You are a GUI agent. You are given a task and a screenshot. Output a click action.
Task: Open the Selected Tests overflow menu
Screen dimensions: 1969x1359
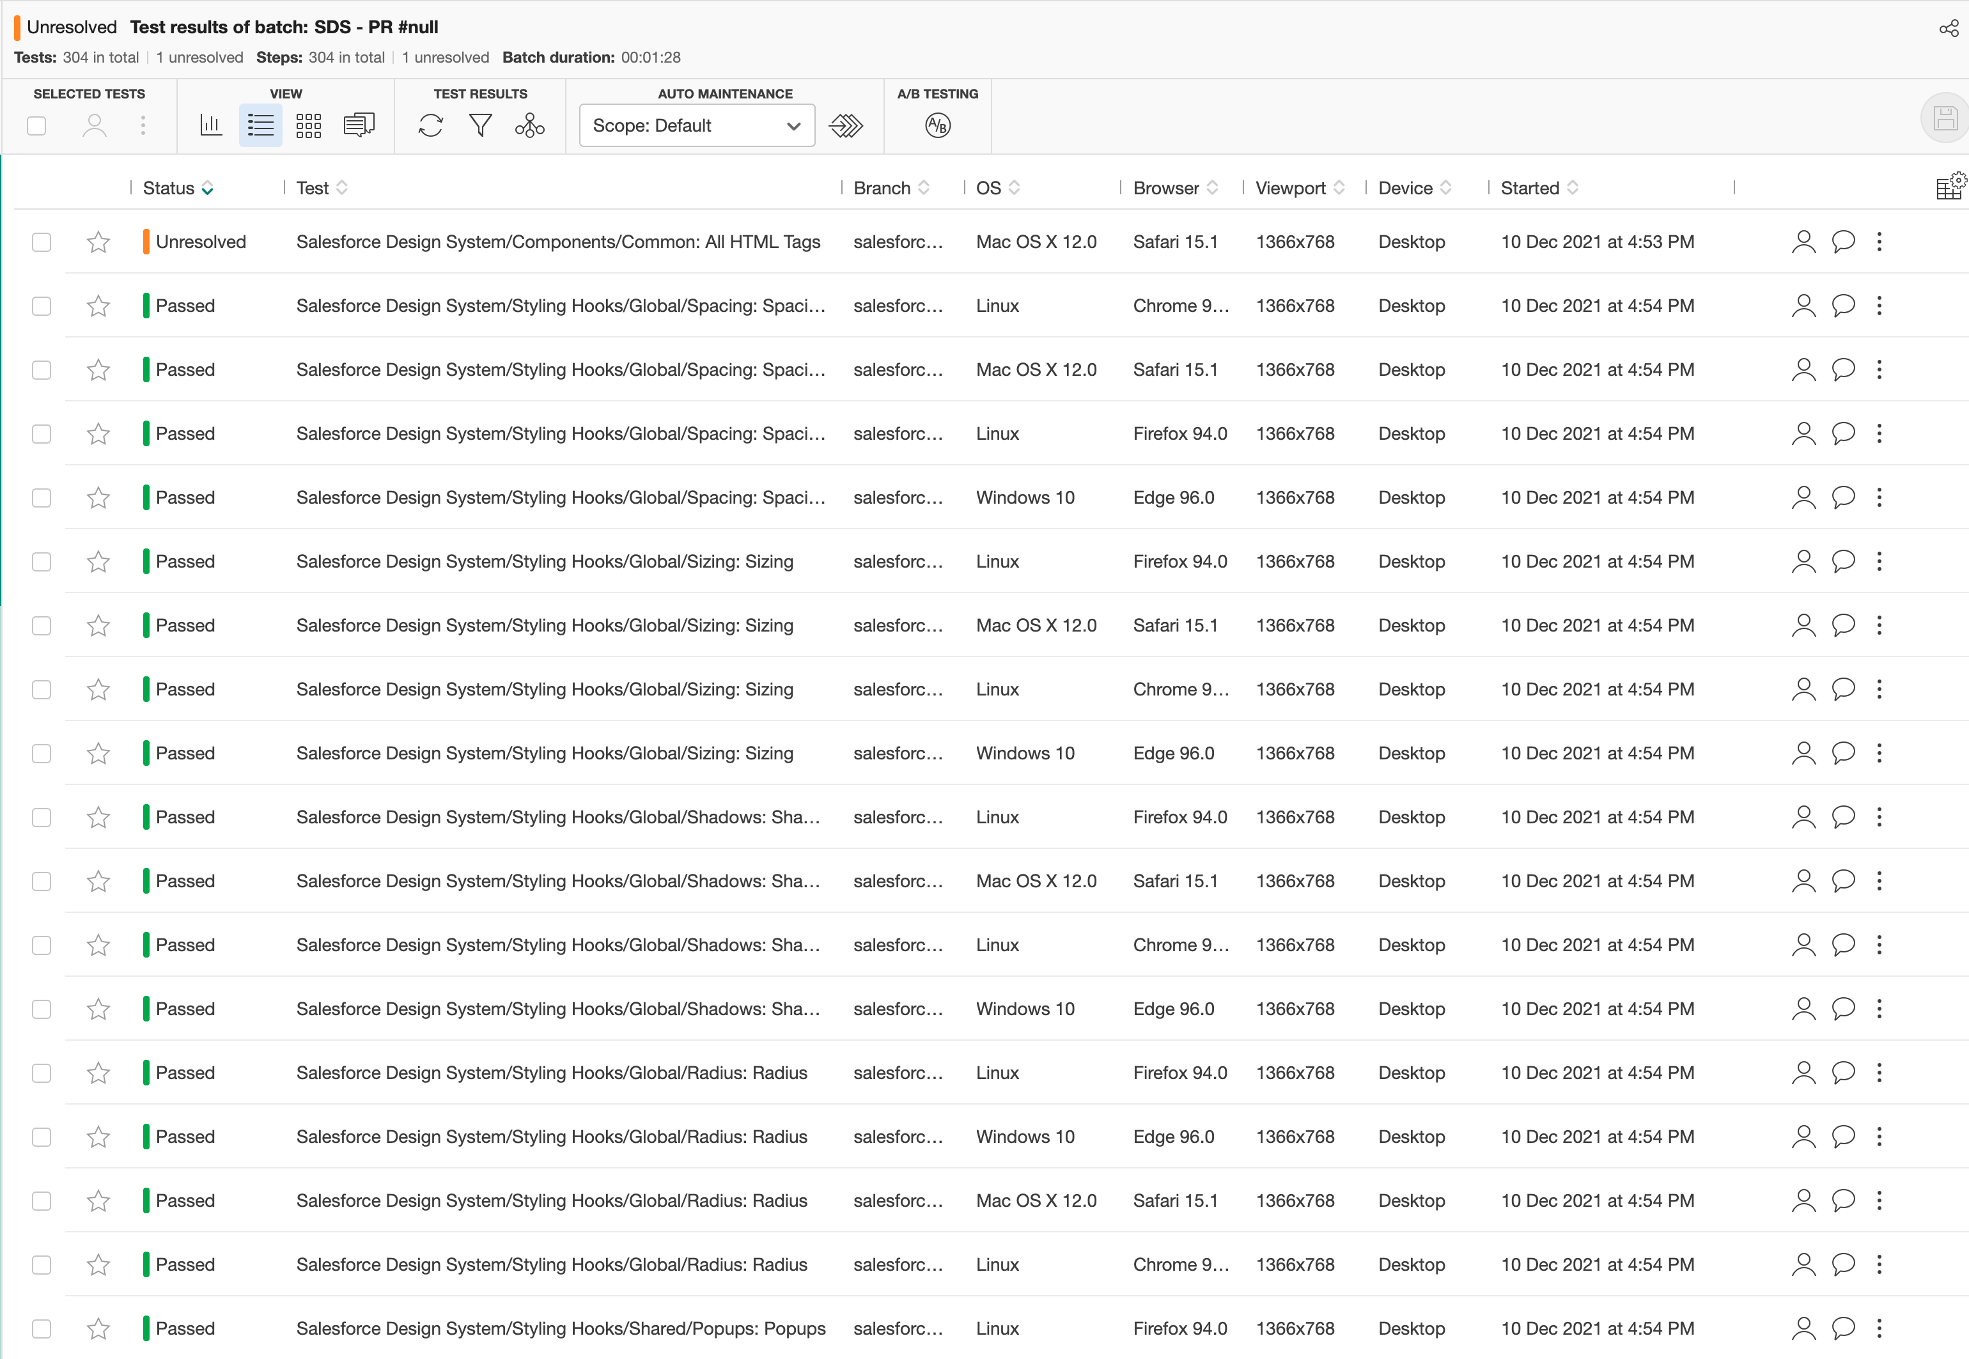coord(143,125)
